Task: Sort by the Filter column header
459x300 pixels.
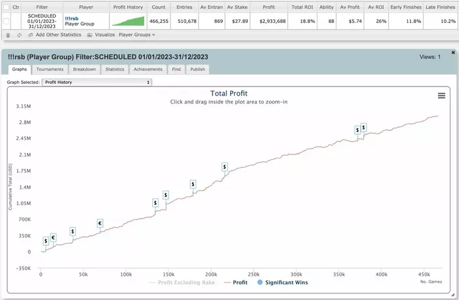Action: click(x=42, y=7)
